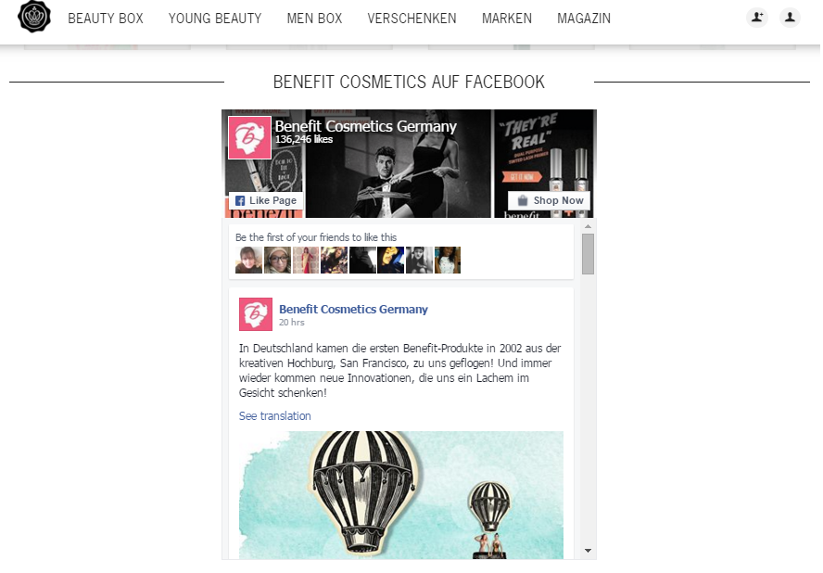Click See translation link
The image size is (823, 573).
(x=275, y=416)
